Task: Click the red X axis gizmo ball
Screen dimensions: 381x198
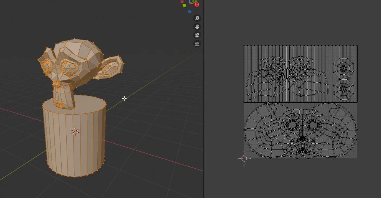Action: point(197,4)
